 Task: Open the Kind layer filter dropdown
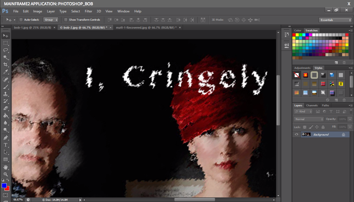click(x=303, y=111)
